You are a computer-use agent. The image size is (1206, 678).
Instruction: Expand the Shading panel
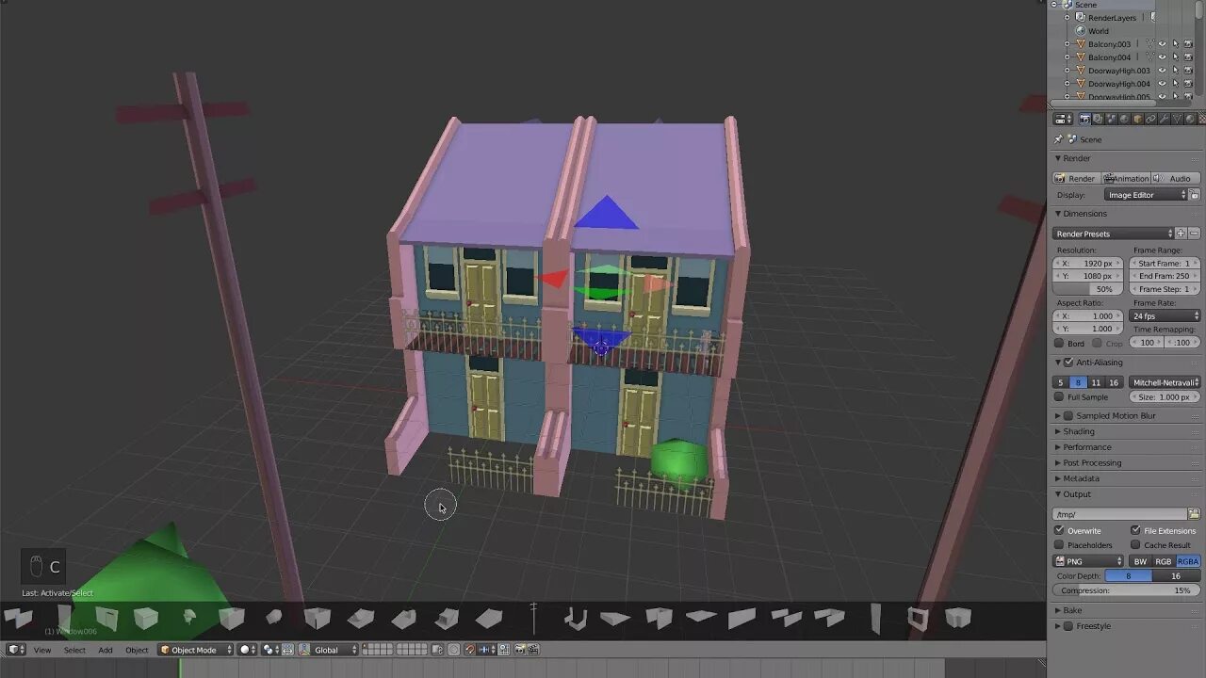1079,431
